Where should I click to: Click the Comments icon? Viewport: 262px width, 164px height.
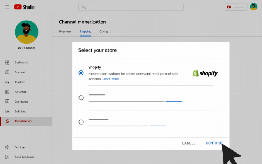point(7,101)
